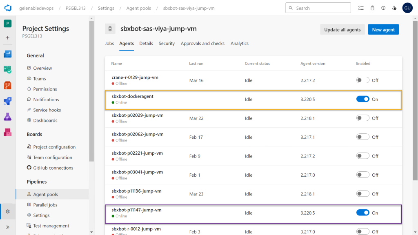The width and height of the screenshot is (418, 235).
Task: Enable the crane-r-0129-jump-vm agent
Action: [362, 80]
